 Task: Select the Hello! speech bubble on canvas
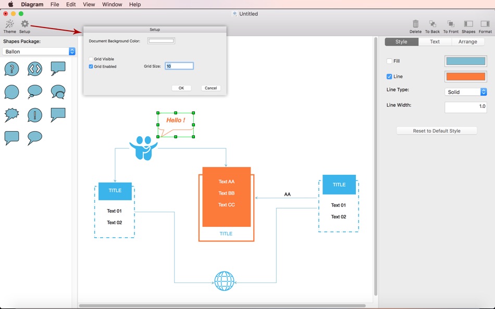(x=176, y=125)
